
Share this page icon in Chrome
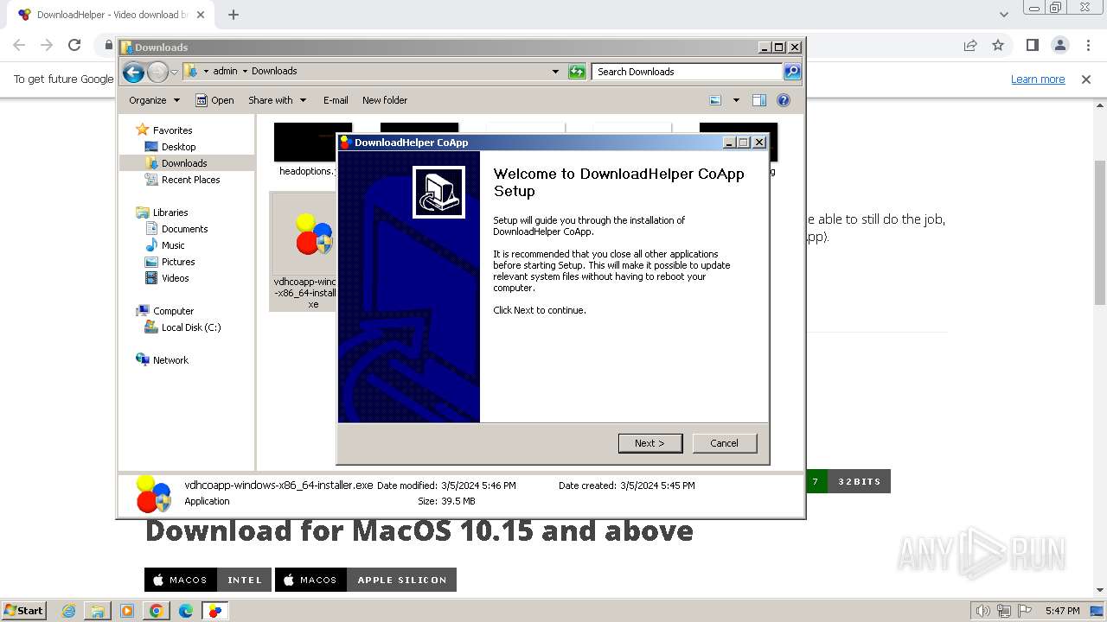click(970, 45)
